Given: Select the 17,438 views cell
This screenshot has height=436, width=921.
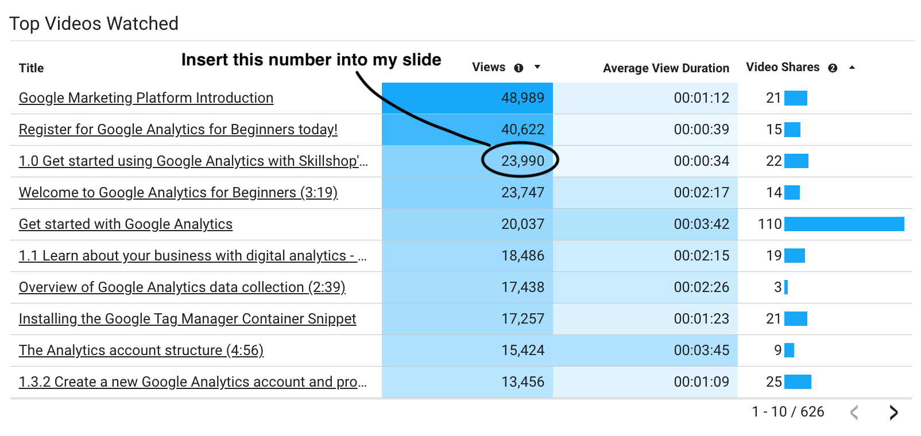Looking at the screenshot, I should pyautogui.click(x=467, y=287).
